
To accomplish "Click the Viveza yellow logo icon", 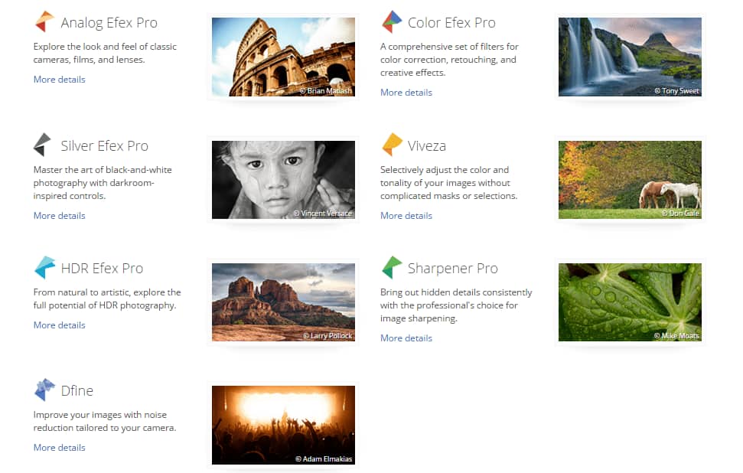I will coord(392,145).
